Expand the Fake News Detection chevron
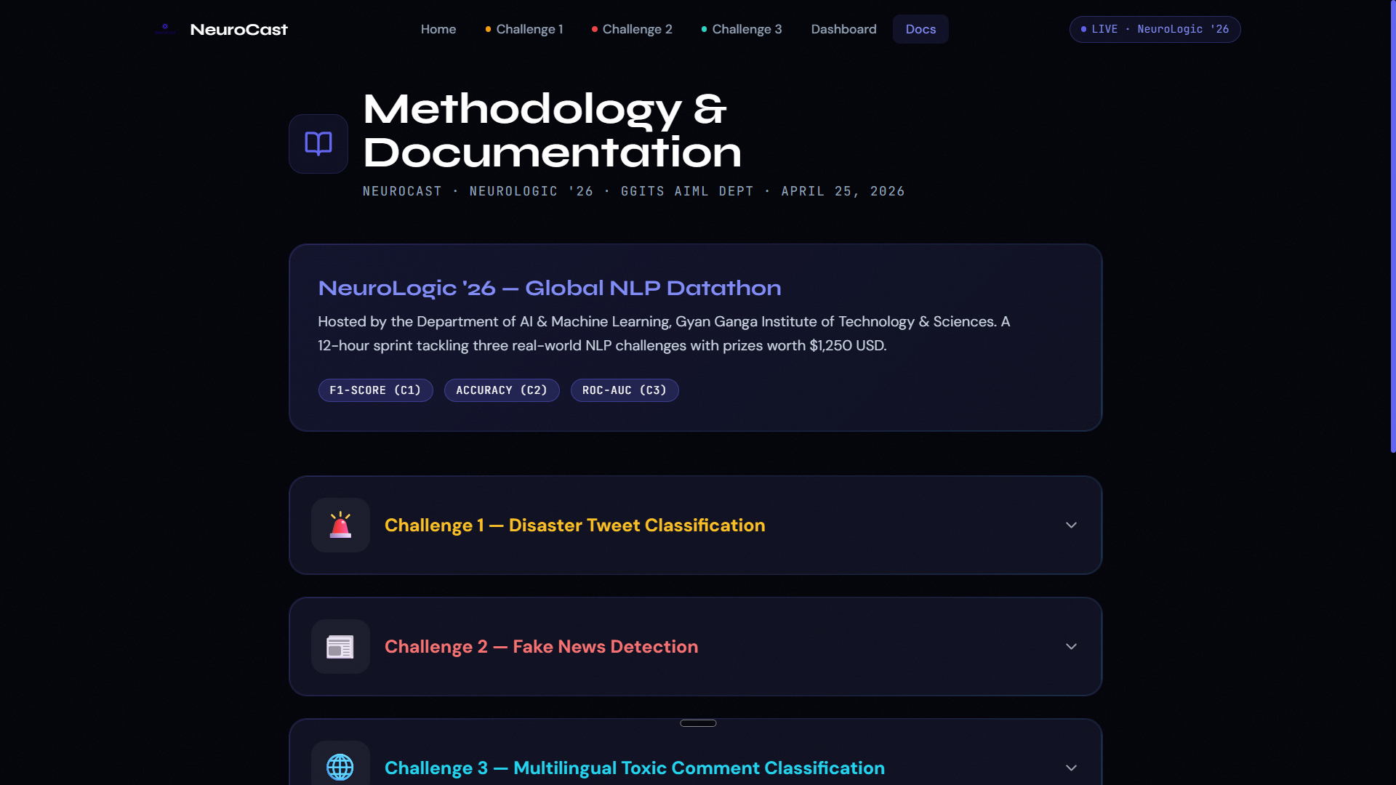The image size is (1396, 785). tap(1071, 646)
